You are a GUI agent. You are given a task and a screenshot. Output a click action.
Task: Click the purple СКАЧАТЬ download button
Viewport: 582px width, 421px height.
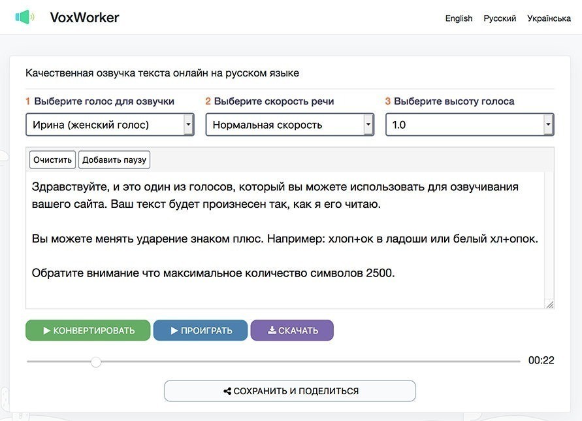click(x=292, y=330)
